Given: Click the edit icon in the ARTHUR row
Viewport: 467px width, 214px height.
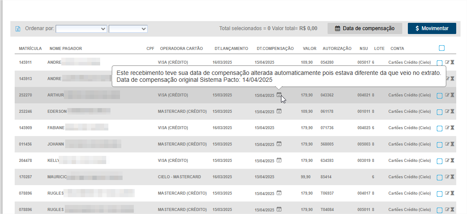Looking at the screenshot, I should pyautogui.click(x=447, y=95).
